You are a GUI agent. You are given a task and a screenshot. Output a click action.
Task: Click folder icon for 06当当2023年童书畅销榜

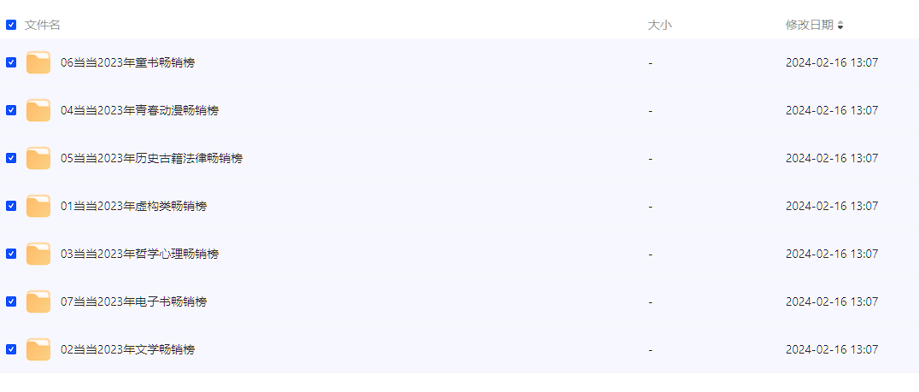[x=38, y=62]
